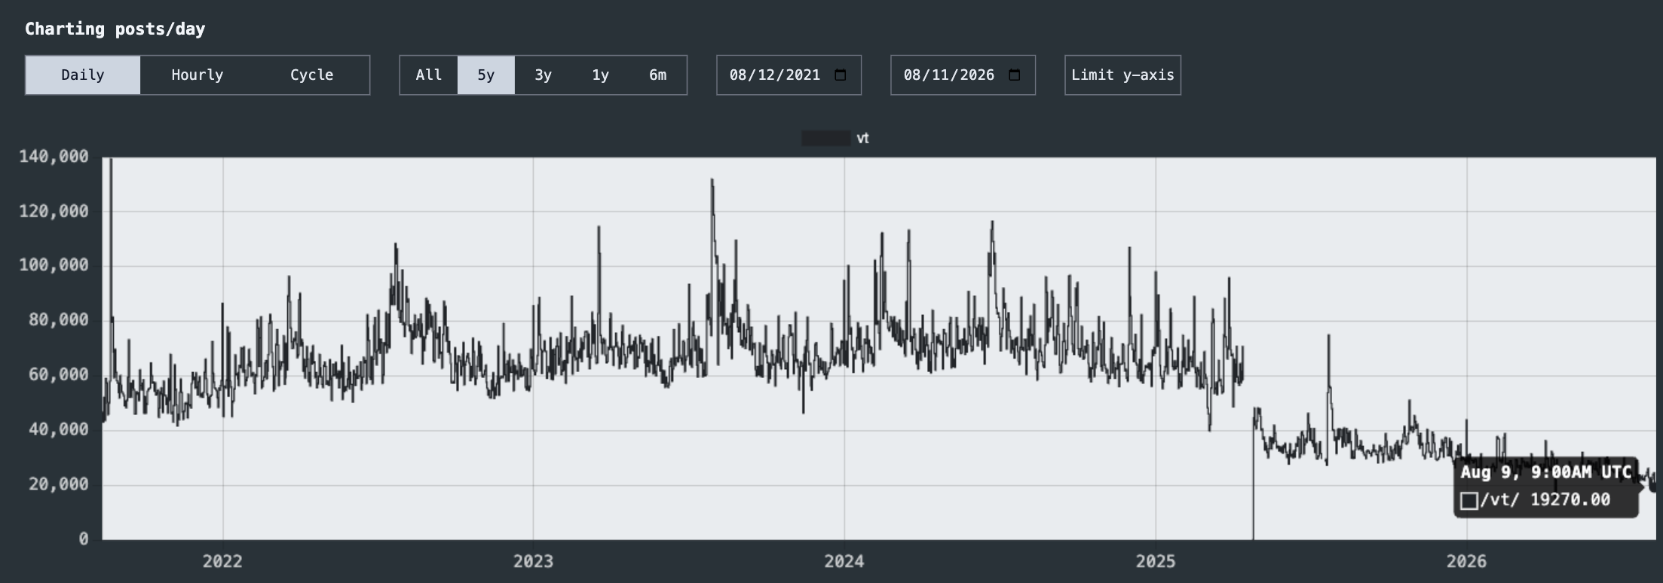Switch to the Hourly chart mode

[198, 75]
